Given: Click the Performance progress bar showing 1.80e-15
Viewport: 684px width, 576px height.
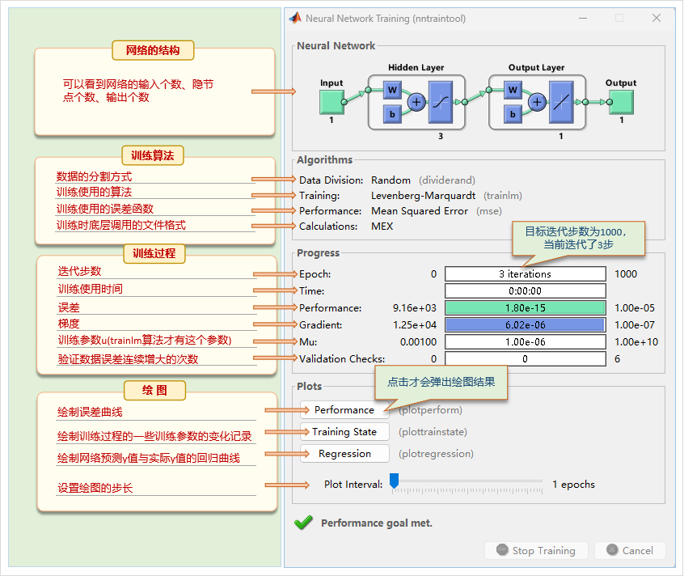Looking at the screenshot, I should coord(524,307).
